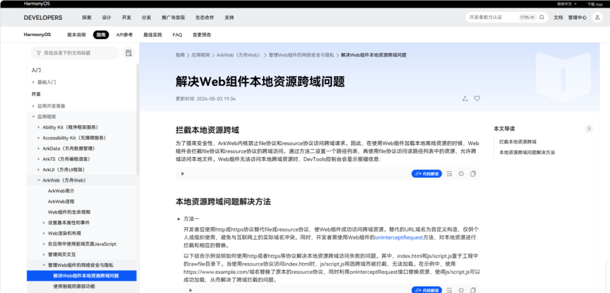This screenshot has height=293, width=610.
Task: Expand the 应用开发准备 tree node
Action: [33, 106]
